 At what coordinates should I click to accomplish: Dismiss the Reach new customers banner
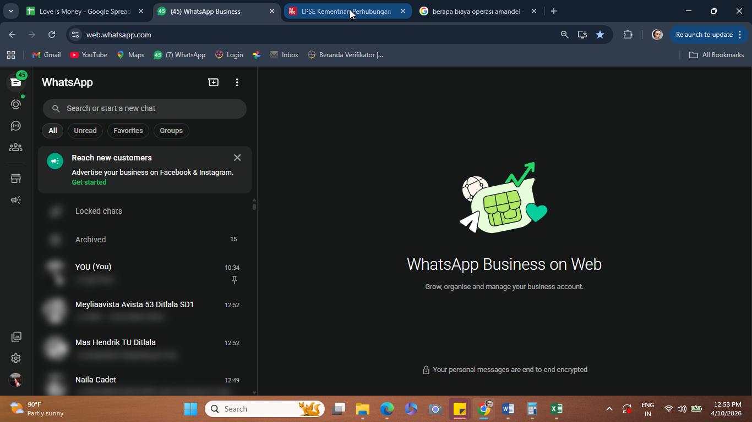point(237,158)
